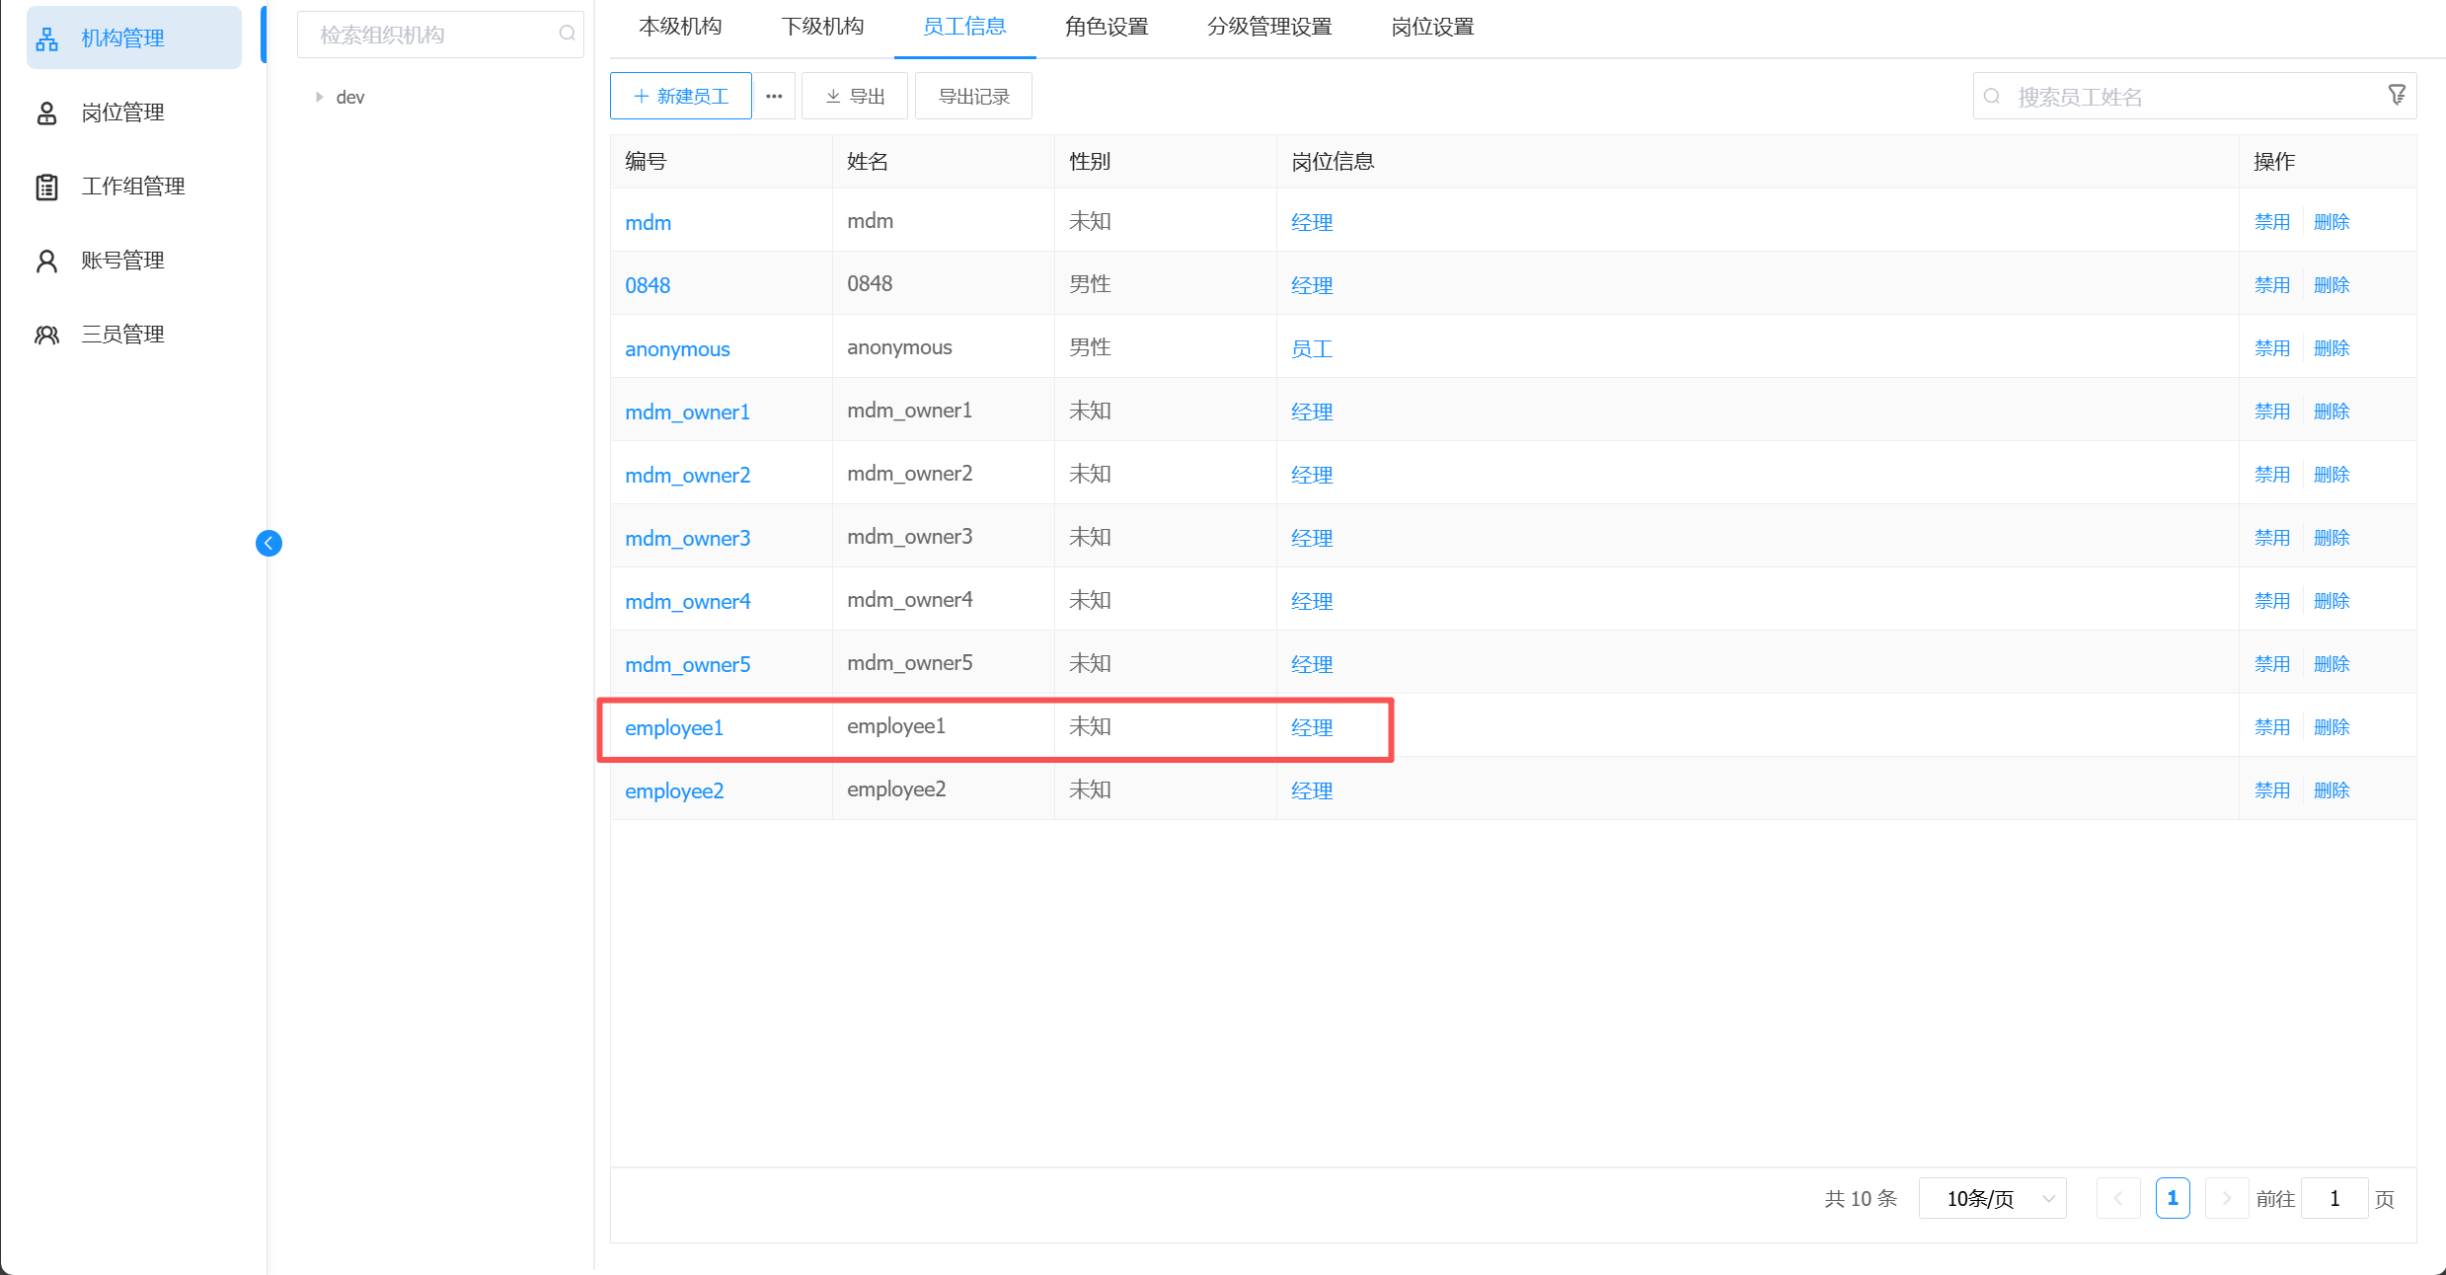Go to next page arrow
2446x1275 pixels.
(x=2226, y=1198)
